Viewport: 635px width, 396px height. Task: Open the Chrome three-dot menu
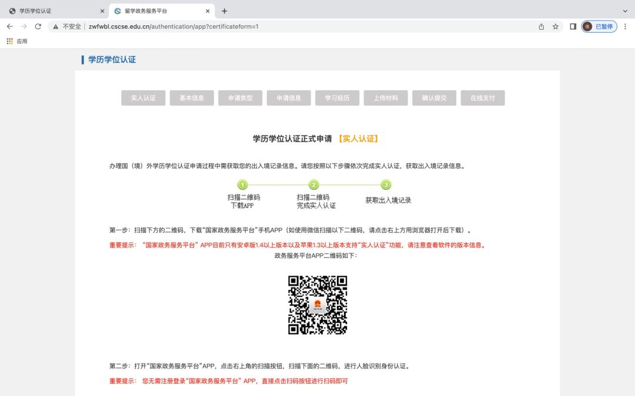(x=625, y=26)
